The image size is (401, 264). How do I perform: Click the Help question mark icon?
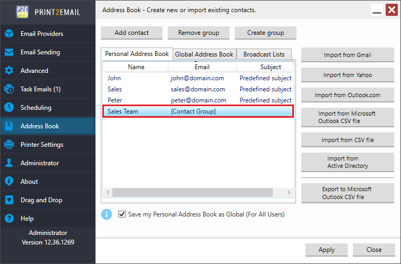click(x=9, y=219)
